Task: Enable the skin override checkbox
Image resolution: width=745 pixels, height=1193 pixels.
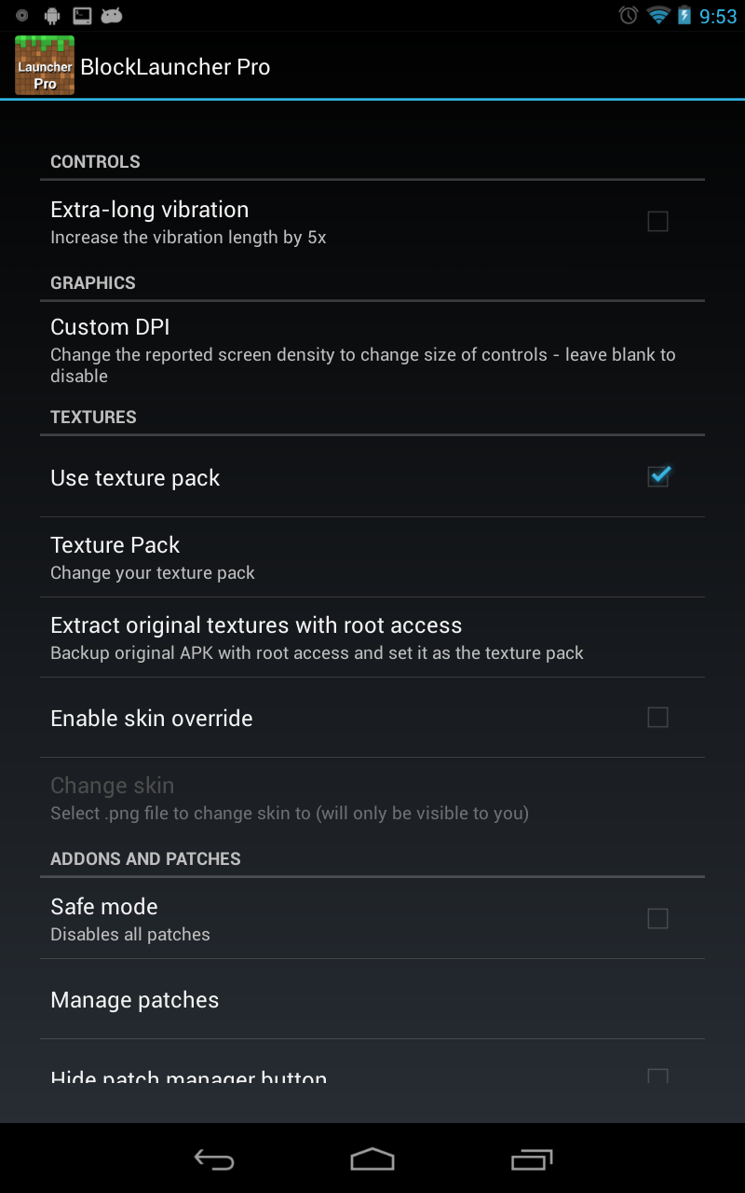Action: (x=657, y=717)
